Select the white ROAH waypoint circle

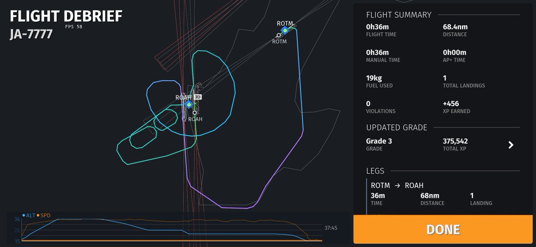tap(195, 113)
